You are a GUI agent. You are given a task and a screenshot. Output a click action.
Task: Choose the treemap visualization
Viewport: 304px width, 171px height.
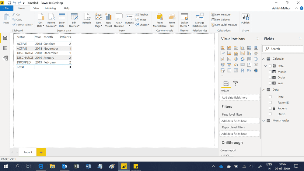[x=249, y=59]
